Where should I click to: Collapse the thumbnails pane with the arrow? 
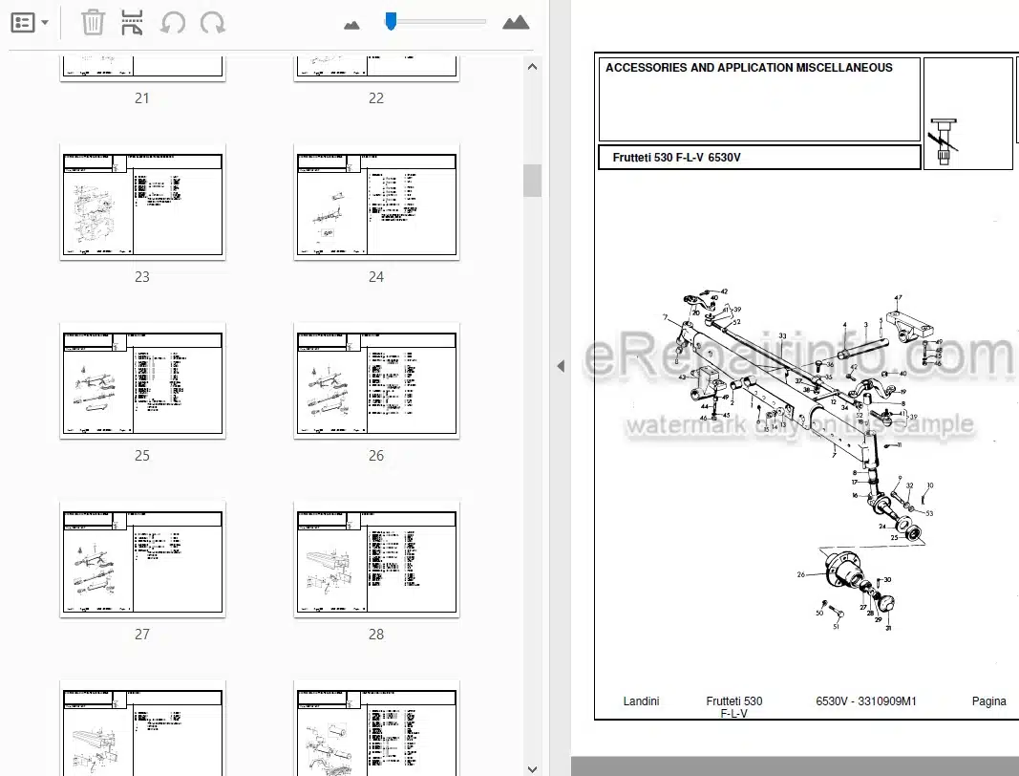[x=561, y=366]
